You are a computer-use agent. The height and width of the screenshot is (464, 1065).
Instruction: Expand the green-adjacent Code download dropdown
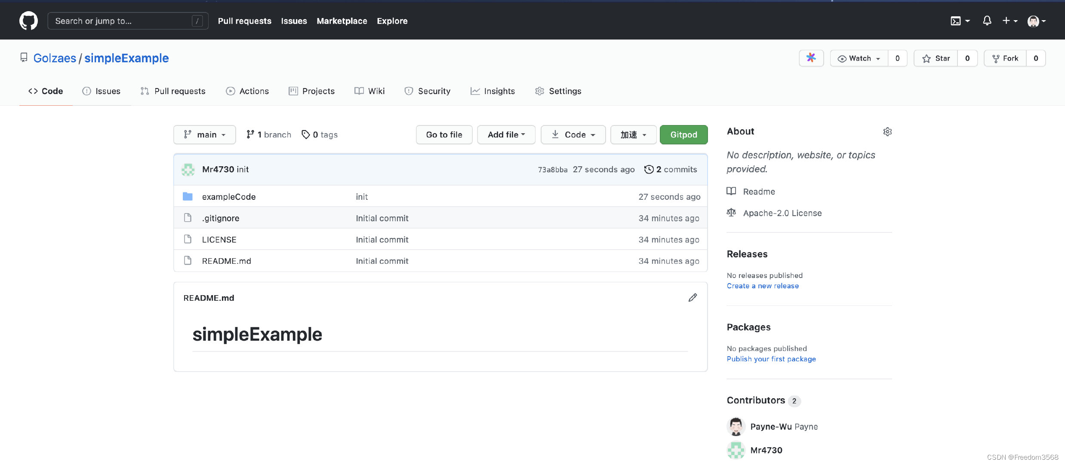(573, 134)
